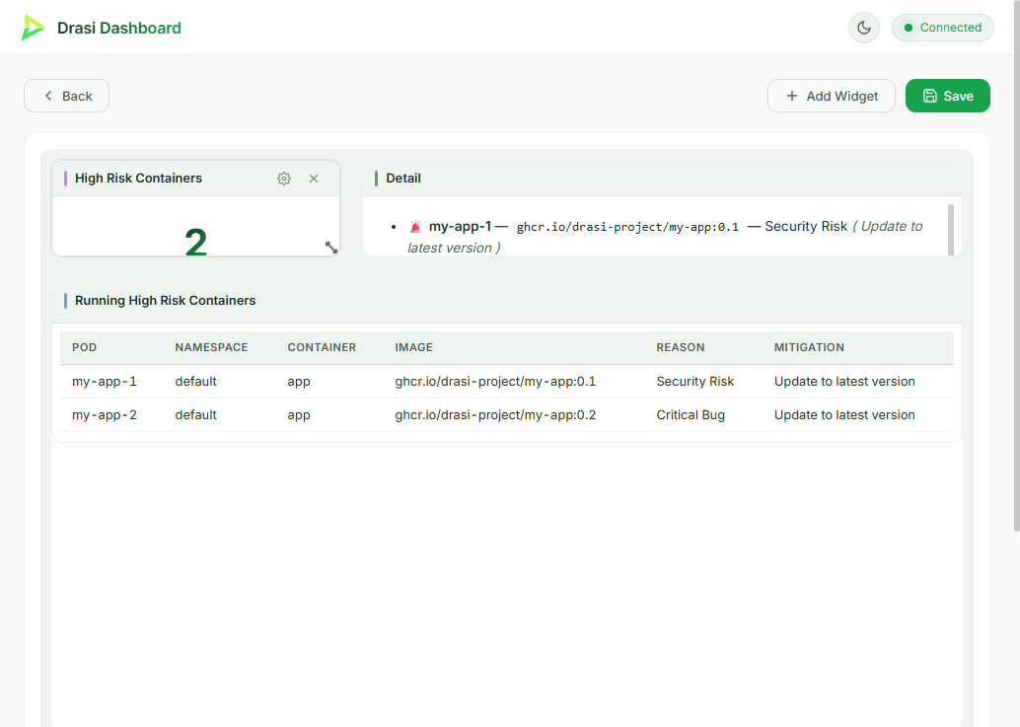Click the IMAGE column header
Image resolution: width=1020 pixels, height=727 pixels.
click(x=413, y=347)
